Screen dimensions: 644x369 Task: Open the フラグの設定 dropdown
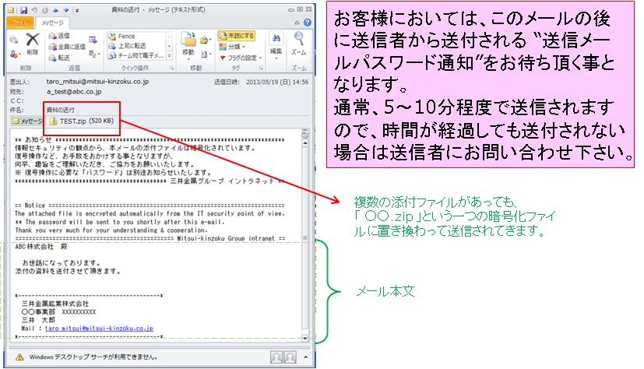241,58
